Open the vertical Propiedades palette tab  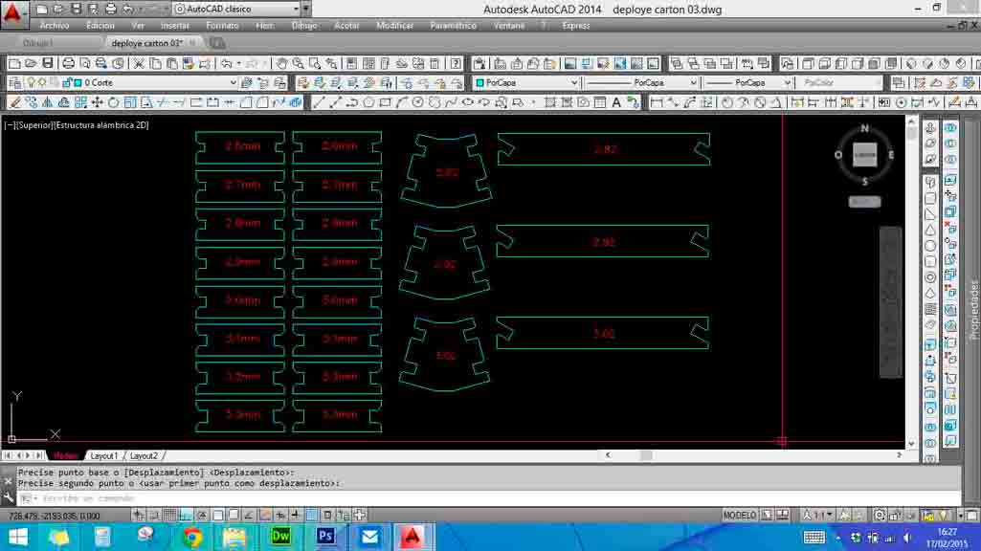pyautogui.click(x=973, y=310)
